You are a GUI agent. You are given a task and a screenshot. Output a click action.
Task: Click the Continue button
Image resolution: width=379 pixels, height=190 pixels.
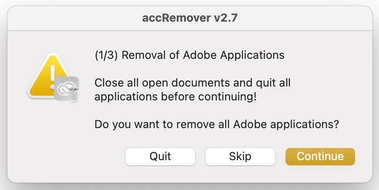click(320, 156)
